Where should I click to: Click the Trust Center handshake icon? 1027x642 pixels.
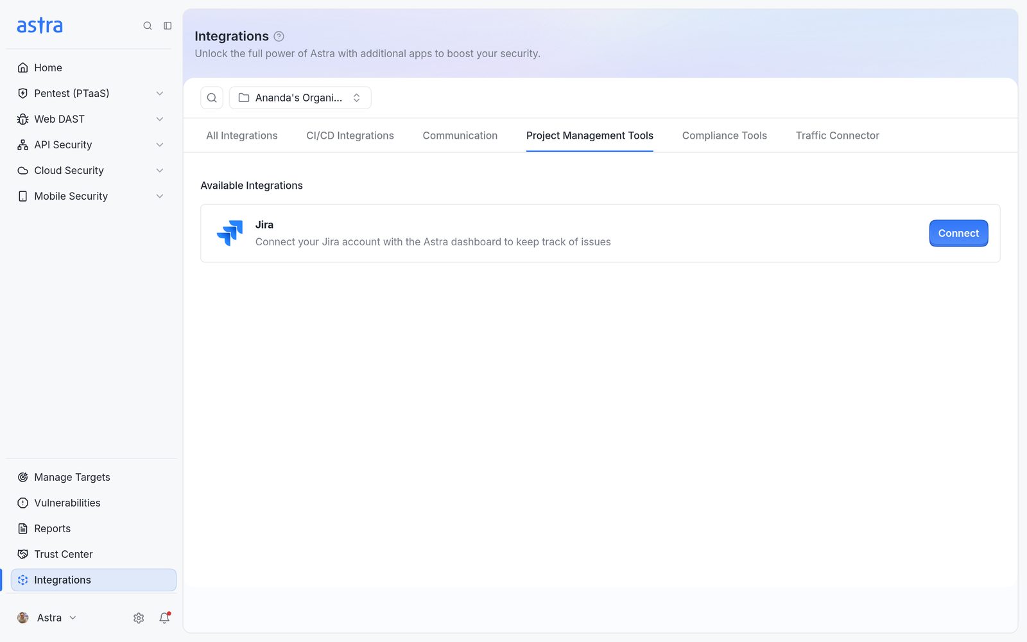pos(23,554)
